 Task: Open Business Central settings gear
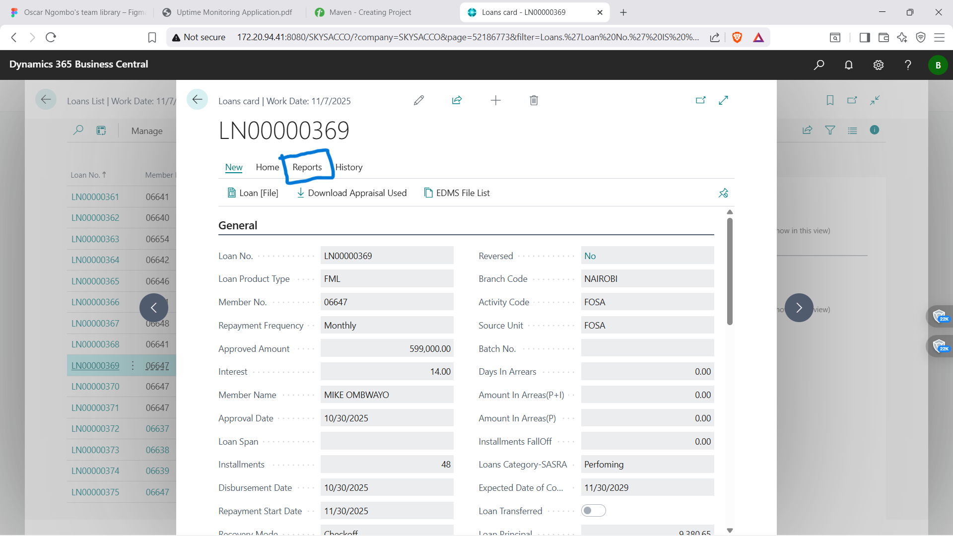[878, 65]
